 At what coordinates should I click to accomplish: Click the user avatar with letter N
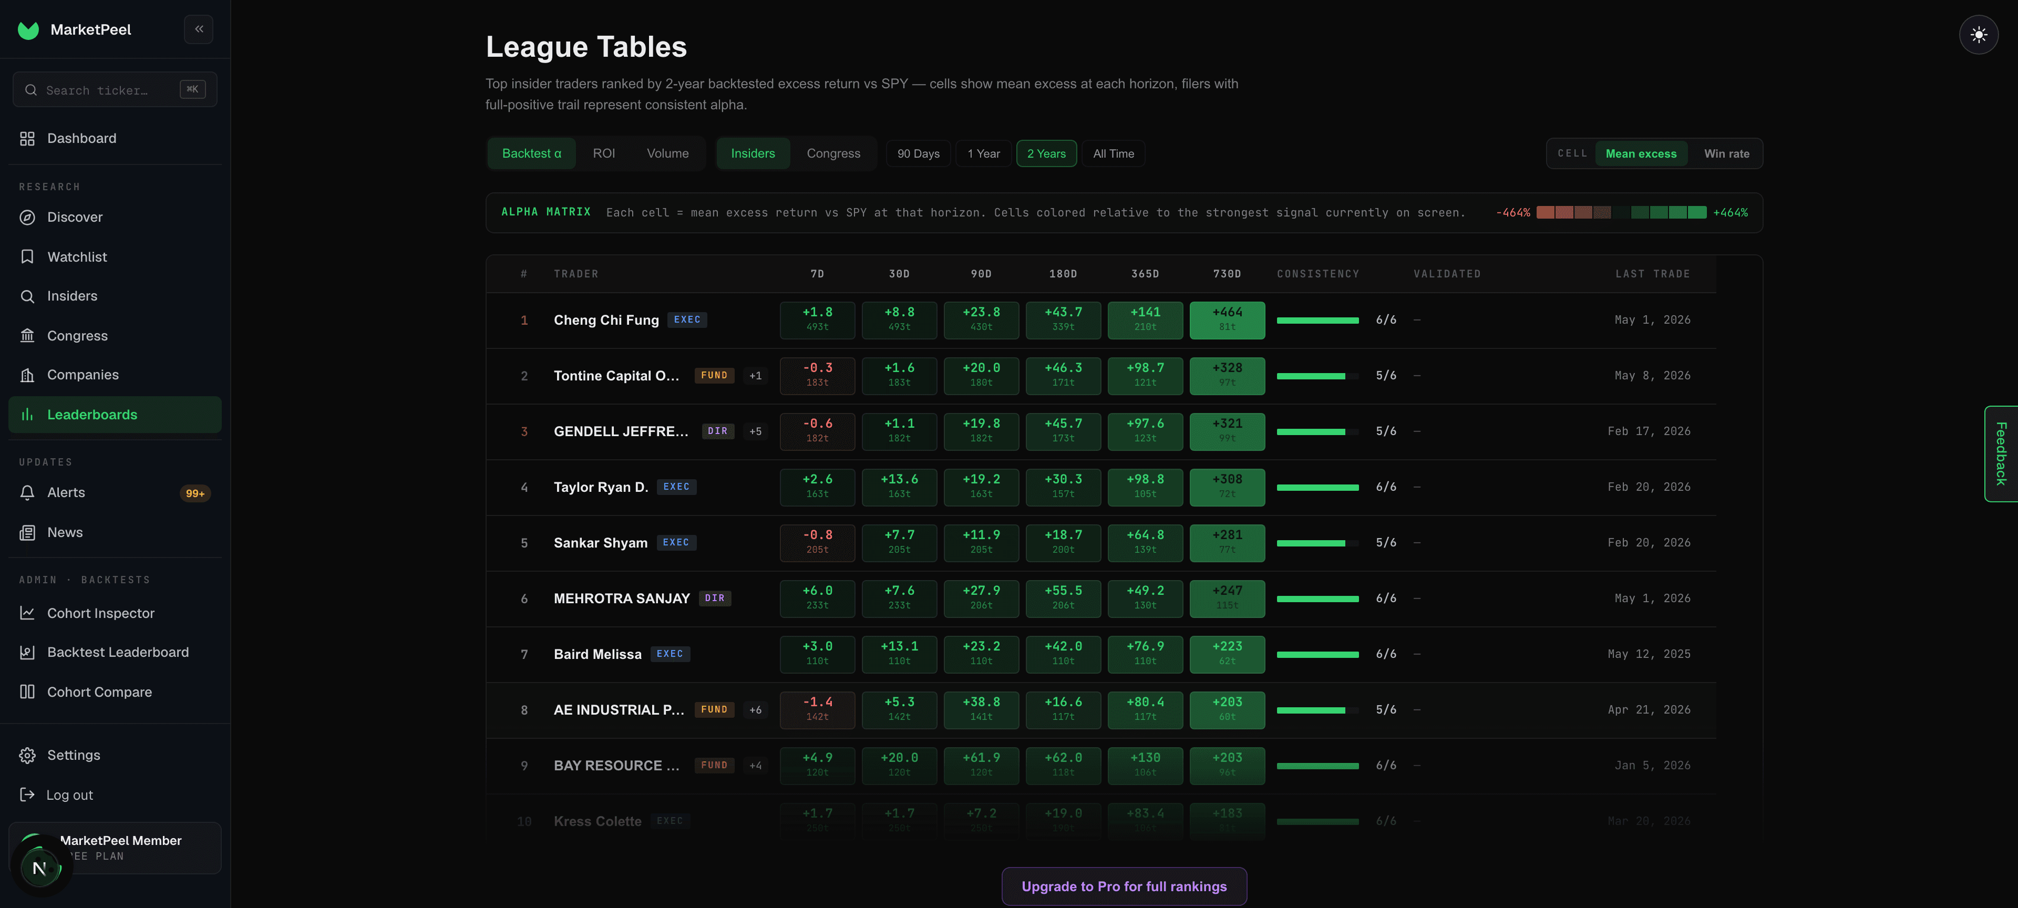pos(39,868)
